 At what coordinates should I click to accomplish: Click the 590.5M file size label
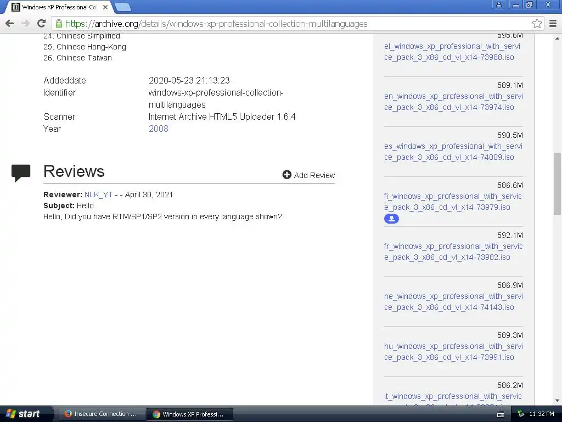tap(510, 135)
